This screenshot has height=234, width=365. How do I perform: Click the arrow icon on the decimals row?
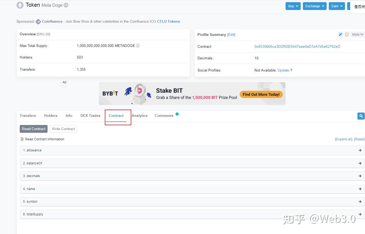point(360,176)
